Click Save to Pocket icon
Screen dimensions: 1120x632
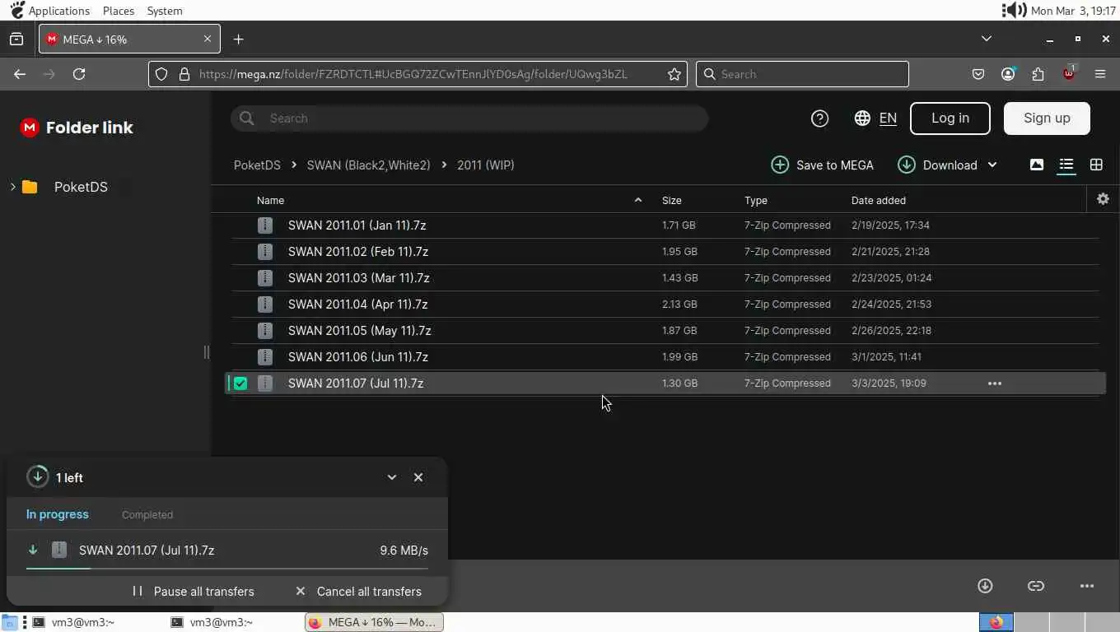click(978, 74)
